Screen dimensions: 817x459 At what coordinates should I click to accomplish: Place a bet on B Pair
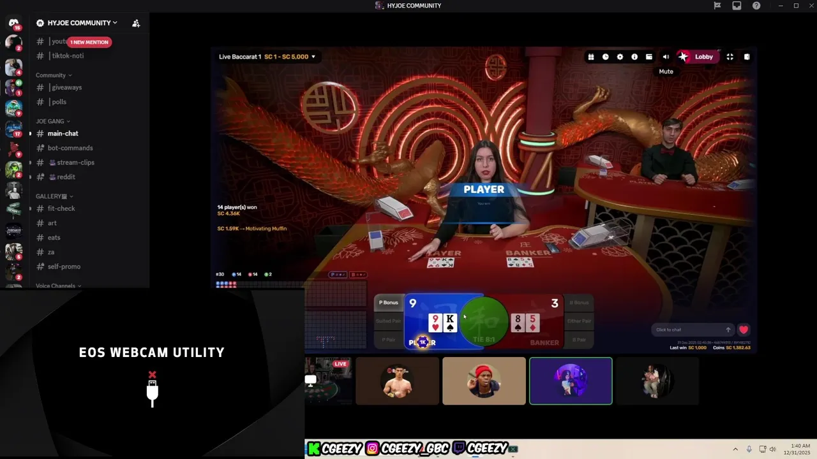pos(579,340)
